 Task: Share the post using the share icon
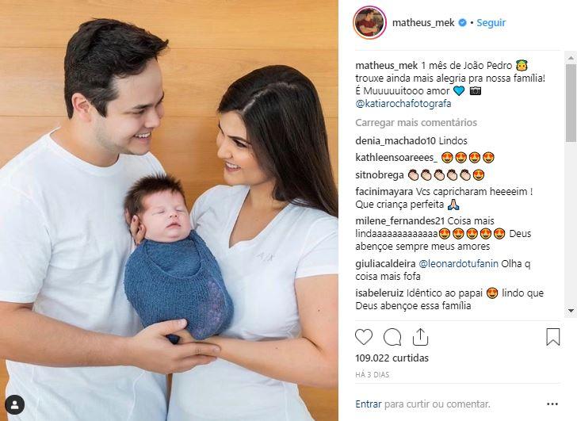pyautogui.click(x=420, y=337)
